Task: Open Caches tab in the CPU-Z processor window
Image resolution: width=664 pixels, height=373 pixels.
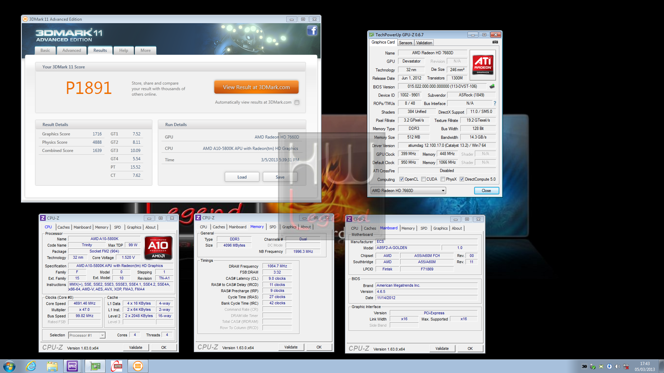Action: (x=64, y=227)
